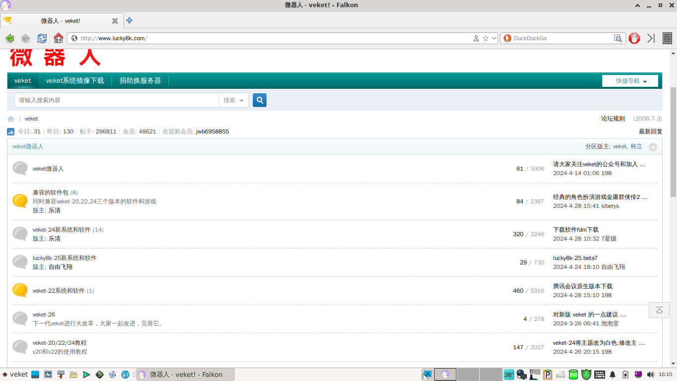Viewport: 677px width, 381px height.
Task: Open latest post 下载软件fdm下载
Action: pos(576,230)
